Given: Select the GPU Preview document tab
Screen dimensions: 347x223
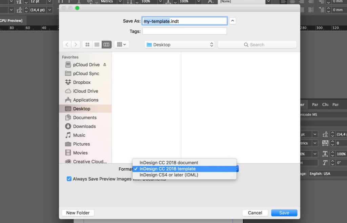Looking at the screenshot, I should pyautogui.click(x=11, y=21).
